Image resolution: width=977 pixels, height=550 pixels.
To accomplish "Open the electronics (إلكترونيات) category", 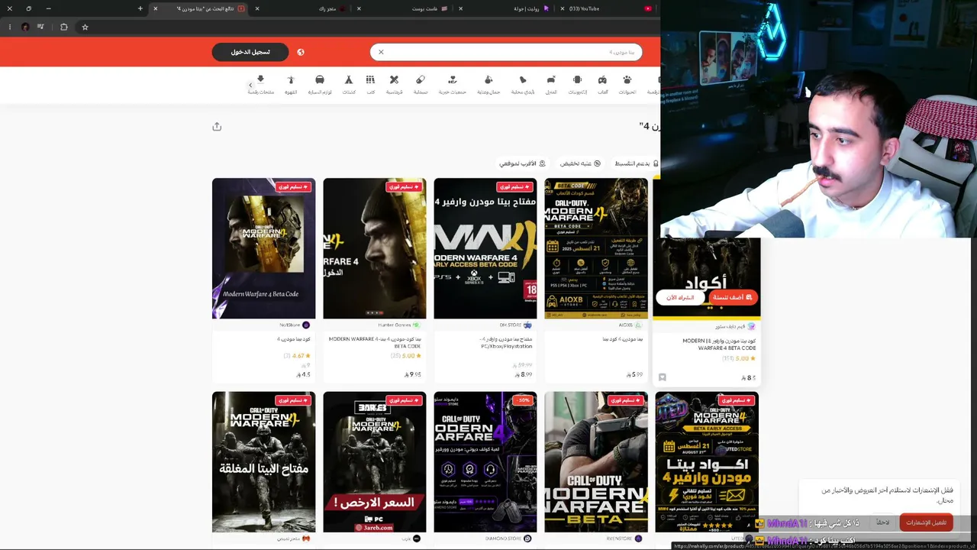I will pos(578,84).
